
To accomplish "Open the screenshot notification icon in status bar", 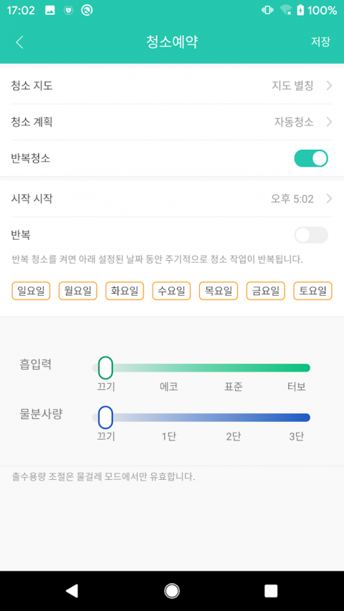I will pyautogui.click(x=50, y=11).
